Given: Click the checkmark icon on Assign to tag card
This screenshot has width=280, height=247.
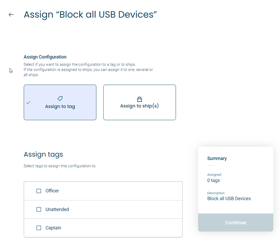Looking at the screenshot, I should tap(28, 102).
